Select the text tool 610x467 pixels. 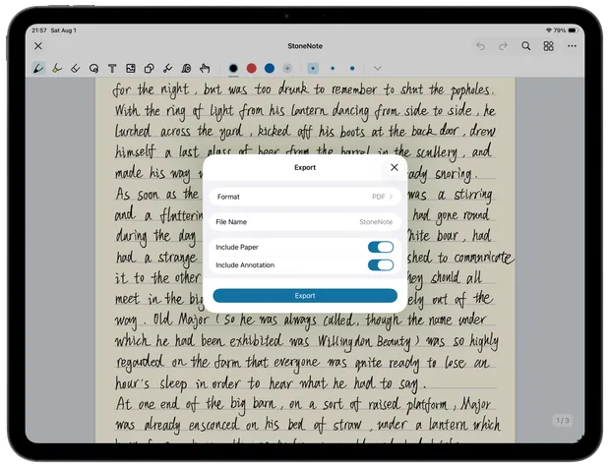pyautogui.click(x=112, y=69)
